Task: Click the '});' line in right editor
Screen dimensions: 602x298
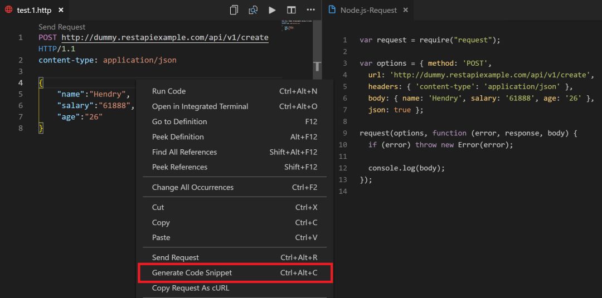Action: pos(366,179)
